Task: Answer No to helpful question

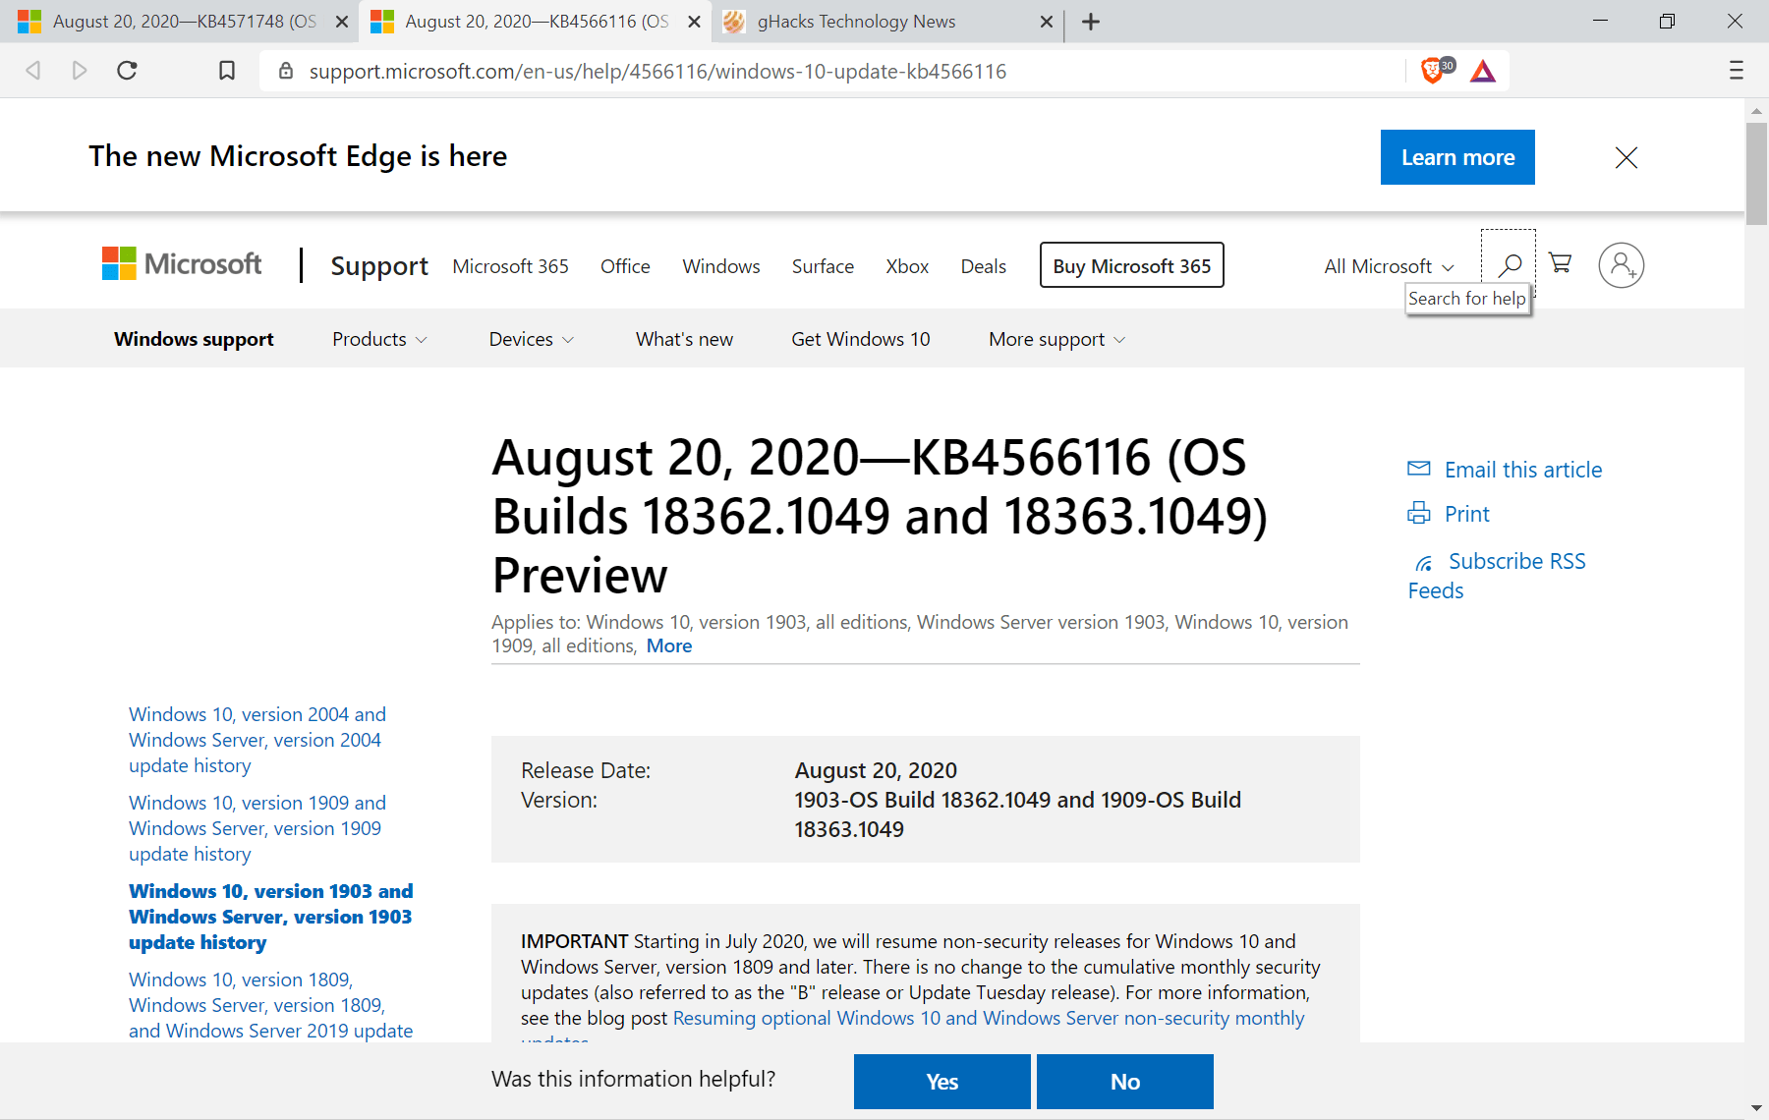Action: pyautogui.click(x=1125, y=1082)
